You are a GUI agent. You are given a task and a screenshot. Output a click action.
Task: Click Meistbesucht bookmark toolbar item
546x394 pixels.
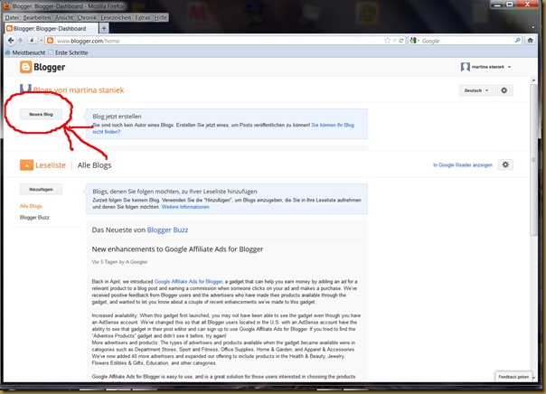25,52
